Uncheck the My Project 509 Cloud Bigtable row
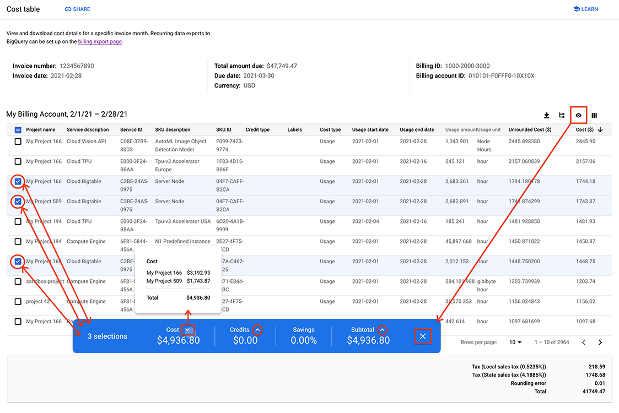The width and height of the screenshot is (619, 413). (18, 202)
